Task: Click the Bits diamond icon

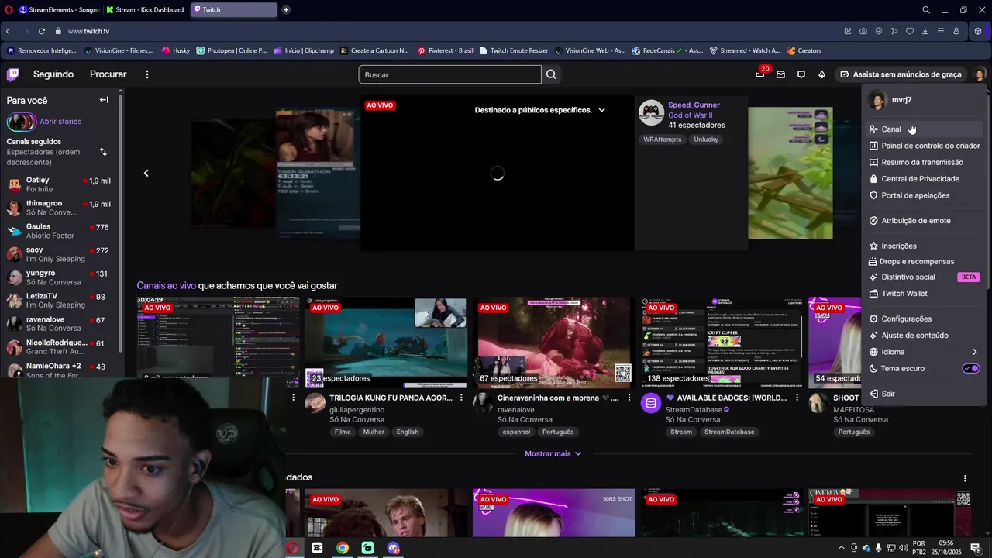Action: [822, 74]
